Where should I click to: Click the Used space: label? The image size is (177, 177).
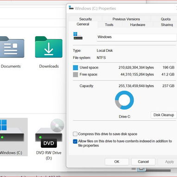pos(89,68)
